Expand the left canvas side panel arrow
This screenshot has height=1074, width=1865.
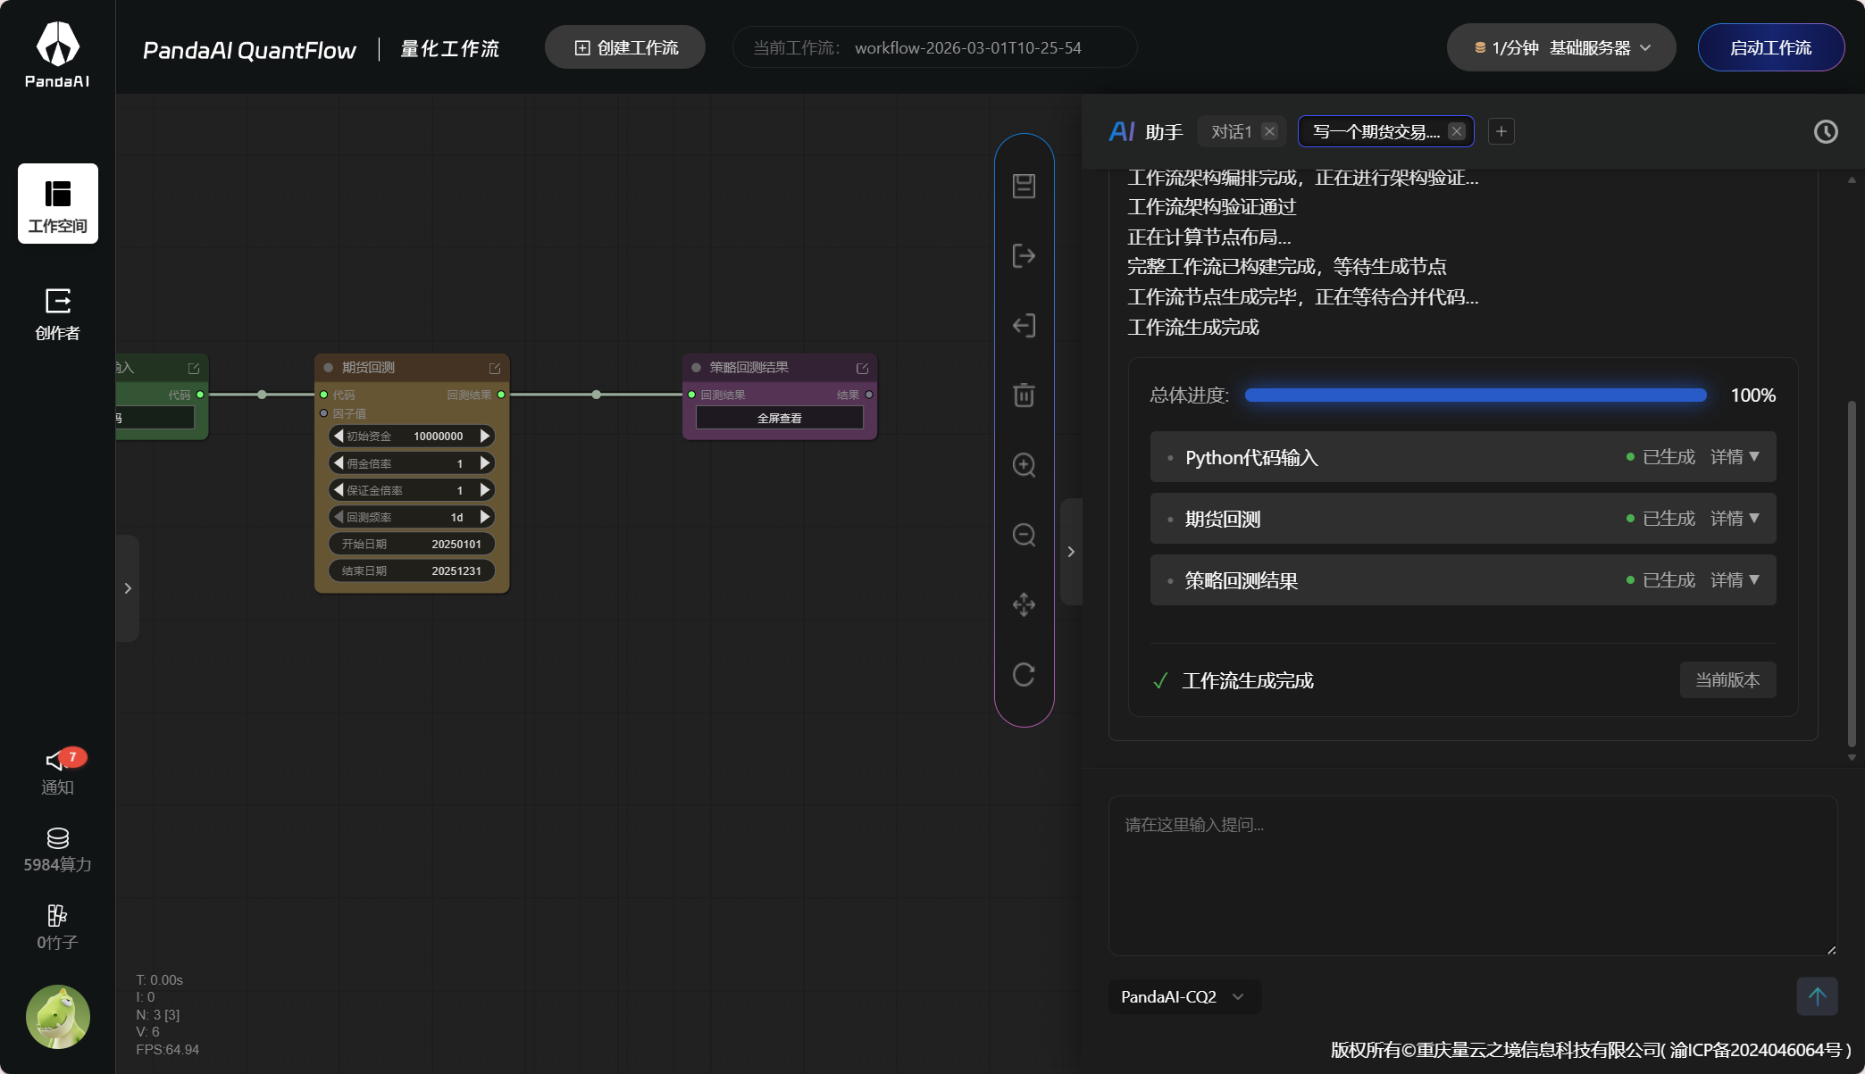click(x=128, y=588)
